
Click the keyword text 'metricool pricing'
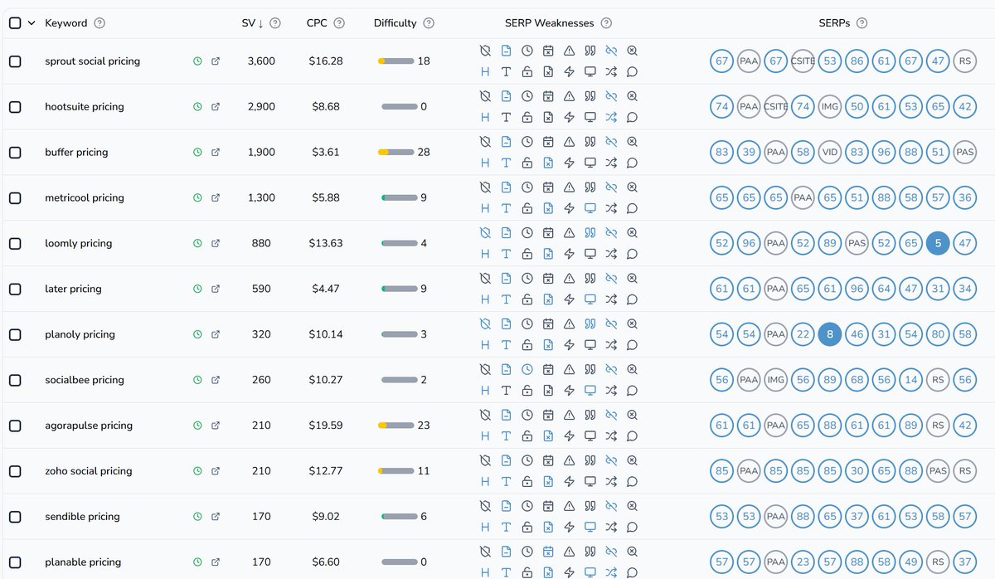[85, 198]
